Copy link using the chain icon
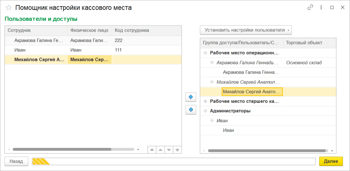 point(310,7)
